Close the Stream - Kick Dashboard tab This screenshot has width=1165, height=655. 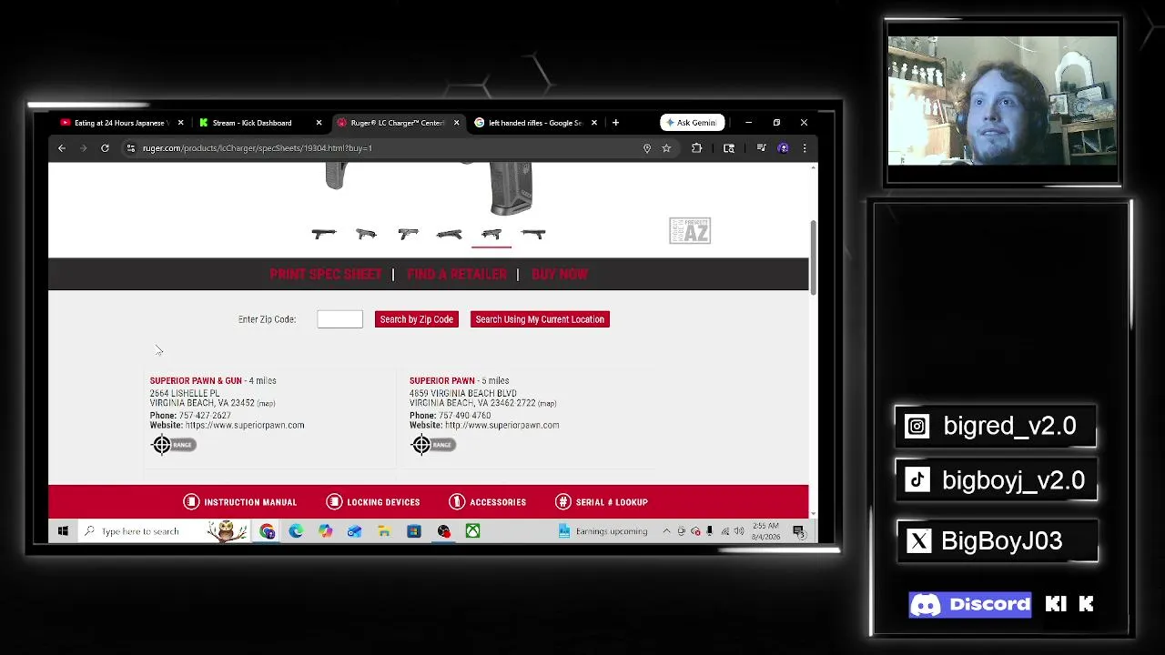[319, 123]
